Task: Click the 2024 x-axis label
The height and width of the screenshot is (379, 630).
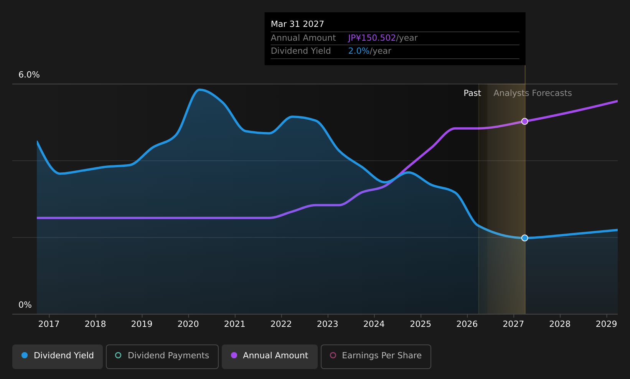Action: 374,324
